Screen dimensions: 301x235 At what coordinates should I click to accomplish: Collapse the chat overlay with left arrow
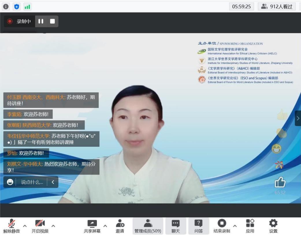53,182
